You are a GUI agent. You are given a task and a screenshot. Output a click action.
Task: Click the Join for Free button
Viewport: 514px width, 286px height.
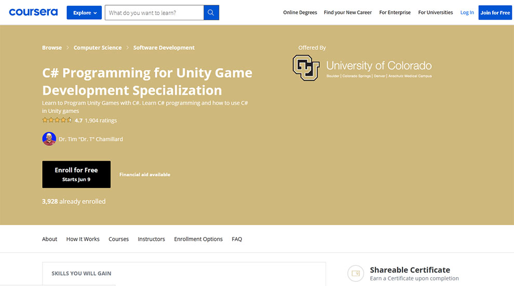(495, 12)
